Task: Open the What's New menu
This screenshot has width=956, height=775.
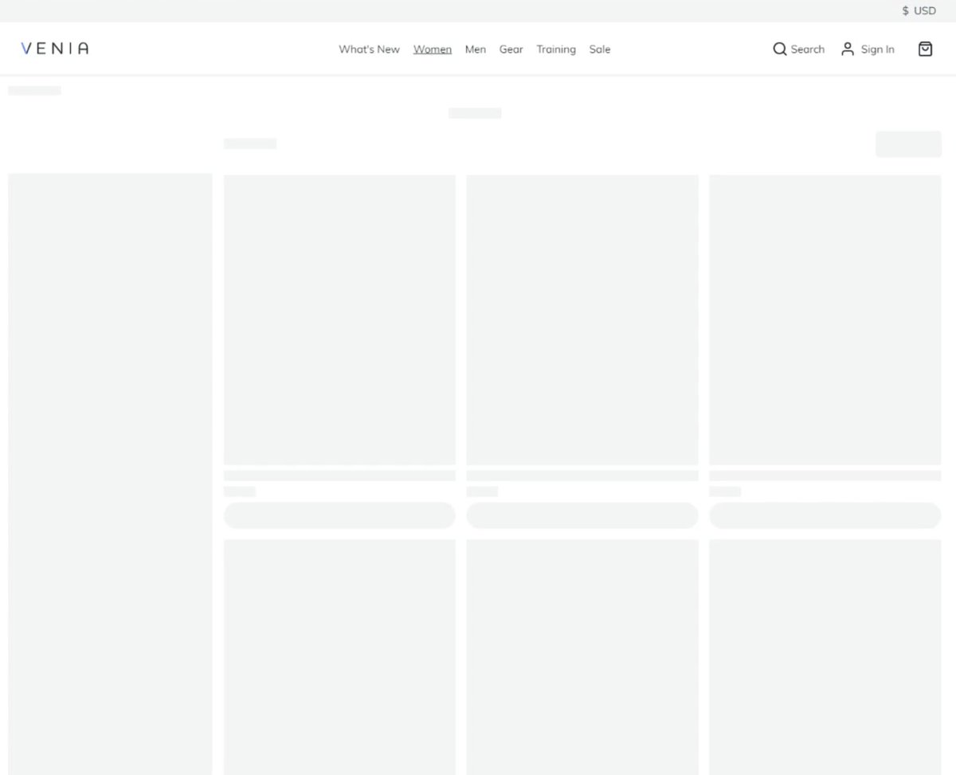Action: click(369, 49)
